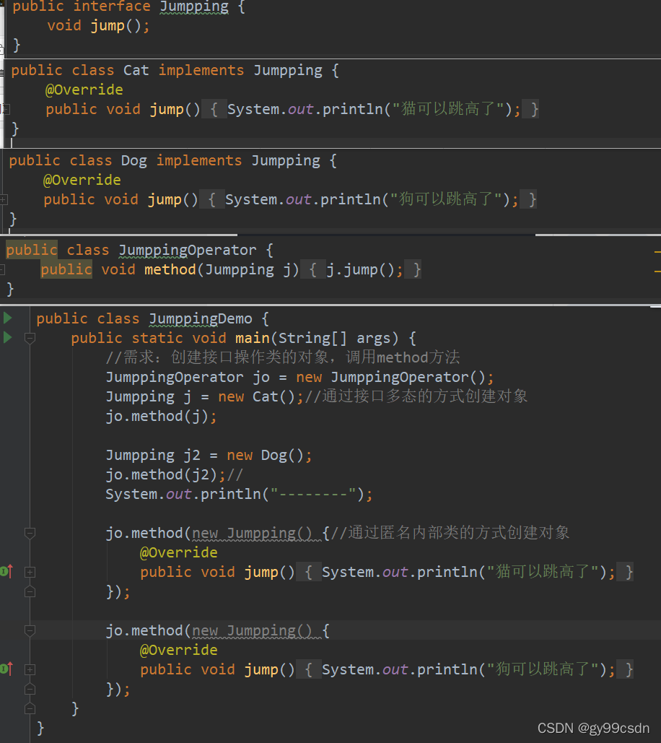Run the JumppingDemo class via gutter arrow

click(x=7, y=318)
